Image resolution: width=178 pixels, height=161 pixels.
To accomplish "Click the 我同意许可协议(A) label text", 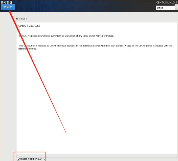I will 31,159.
